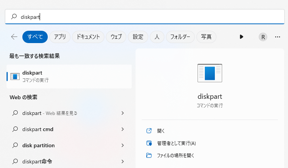Click the large diskpart icon in preview pane
This screenshot has width=288, height=168.
click(x=210, y=73)
